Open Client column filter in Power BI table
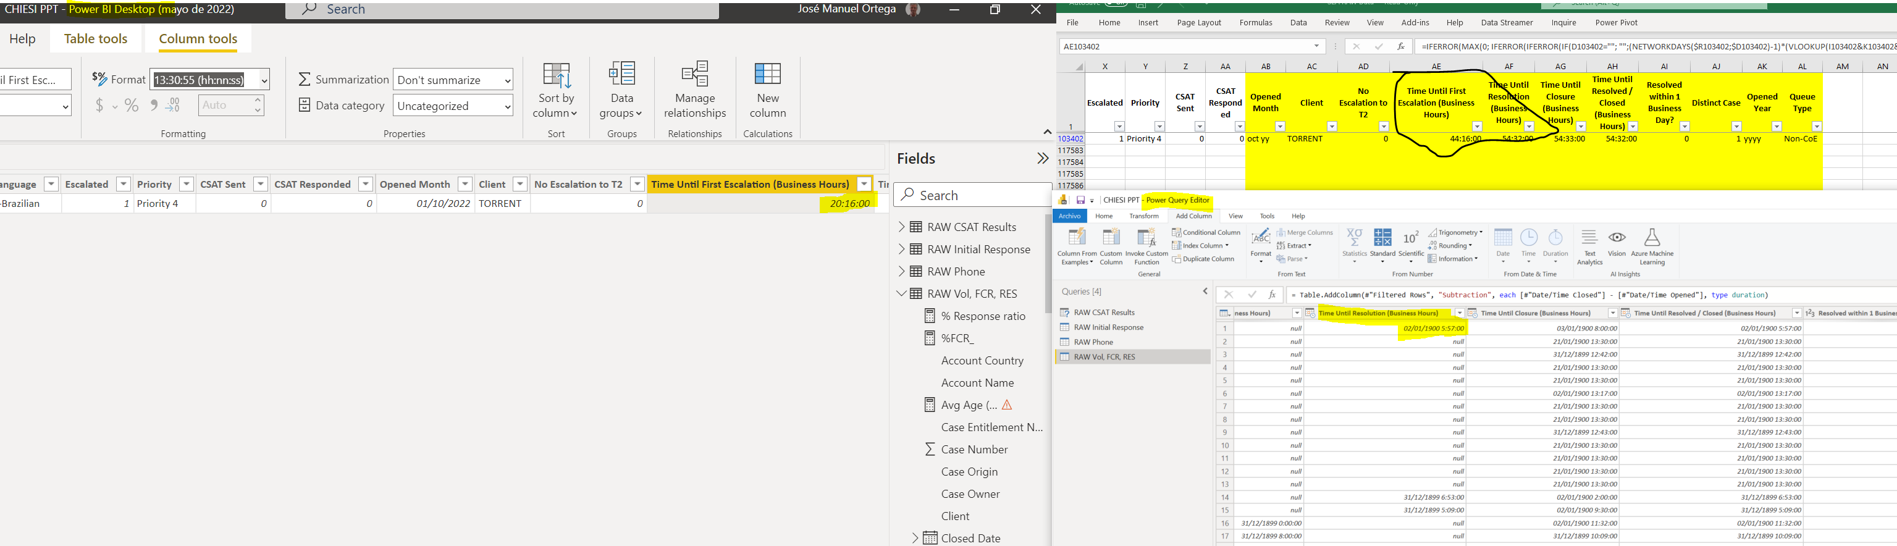1897x546 pixels. (520, 185)
